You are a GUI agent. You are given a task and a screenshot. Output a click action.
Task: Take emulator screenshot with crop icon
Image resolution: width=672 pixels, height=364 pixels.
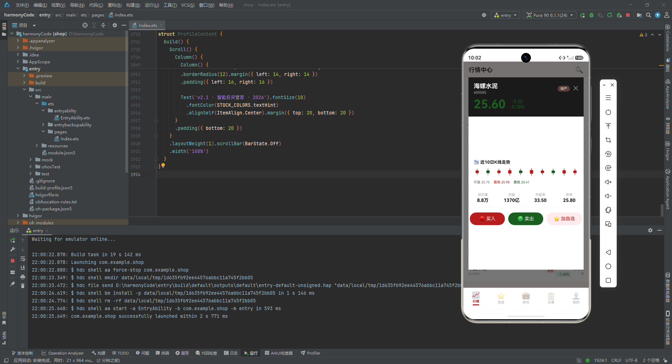[x=608, y=140]
